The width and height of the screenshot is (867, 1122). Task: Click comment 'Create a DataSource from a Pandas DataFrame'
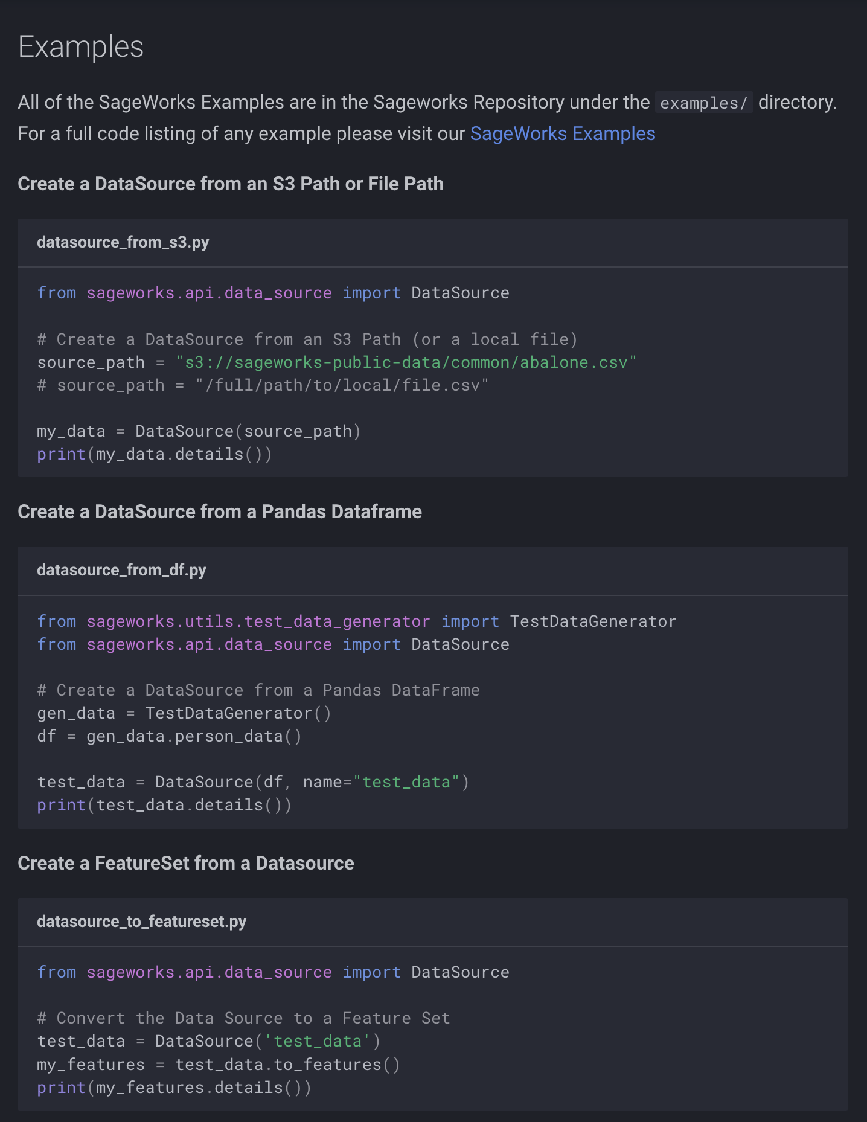[x=258, y=690]
